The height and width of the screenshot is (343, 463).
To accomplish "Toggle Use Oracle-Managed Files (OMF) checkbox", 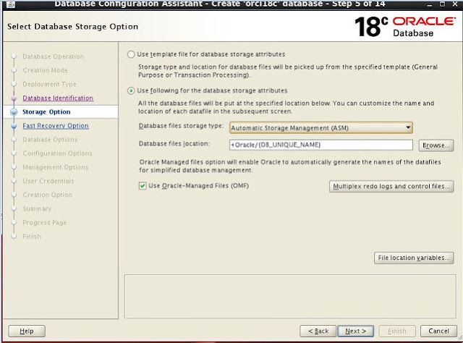I will pos(142,186).
